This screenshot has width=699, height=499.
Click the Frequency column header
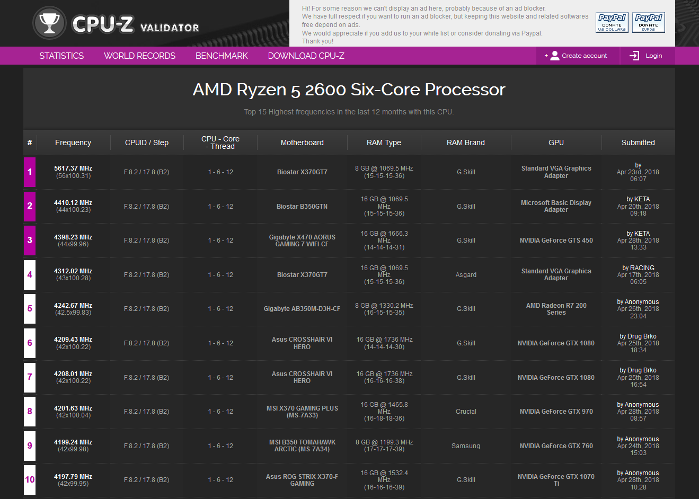click(x=73, y=142)
